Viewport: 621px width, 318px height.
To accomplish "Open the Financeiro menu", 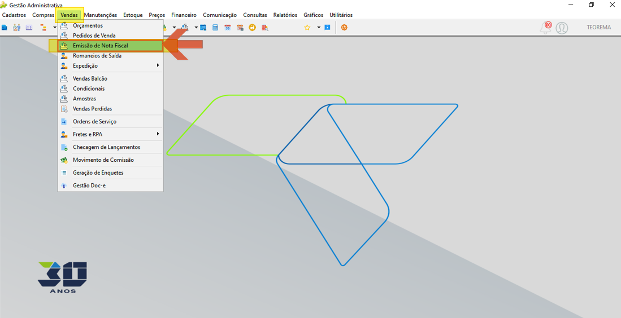I will (x=184, y=15).
